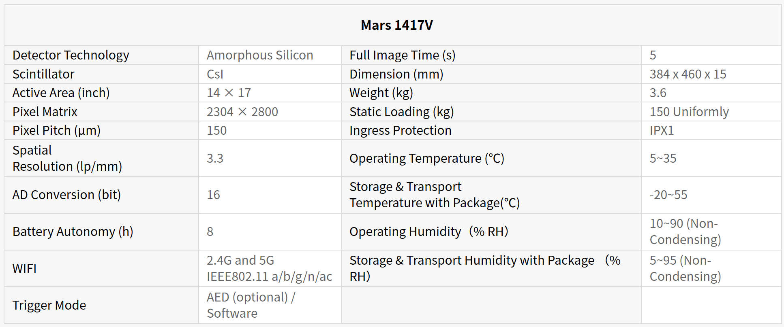Select the Spatial Resolution 3.3 value
The height and width of the screenshot is (327, 784).
215,158
